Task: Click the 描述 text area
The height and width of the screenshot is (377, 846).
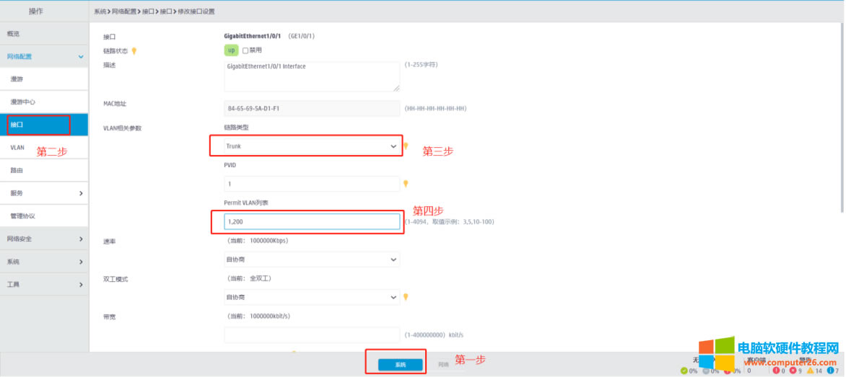Action: pyautogui.click(x=312, y=76)
